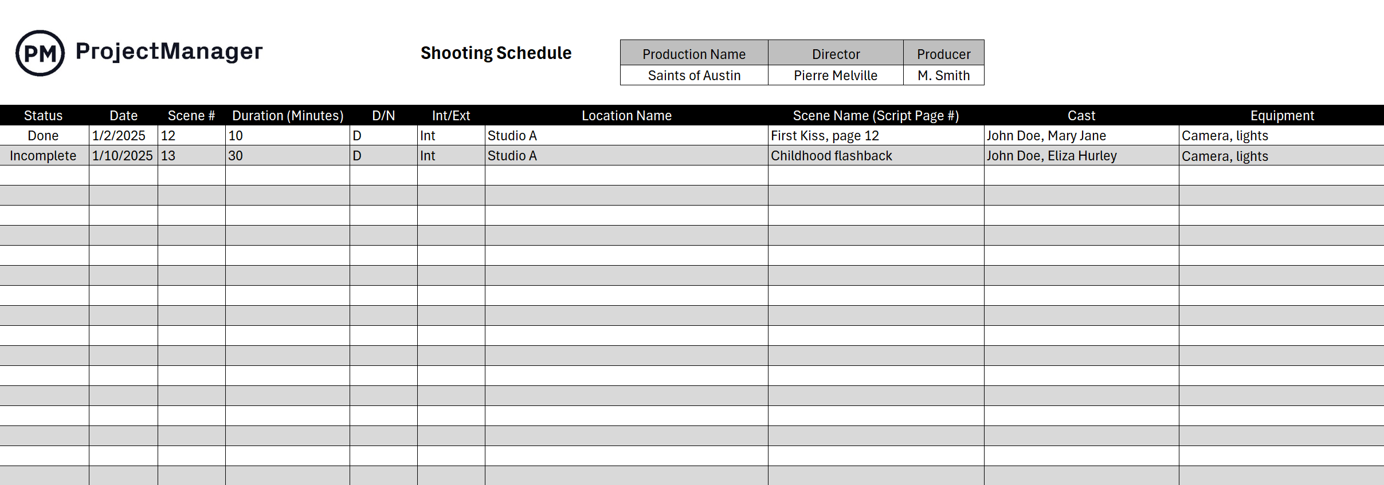Viewport: 1384px width, 485px height.
Task: Select the Status column header
Action: [43, 116]
